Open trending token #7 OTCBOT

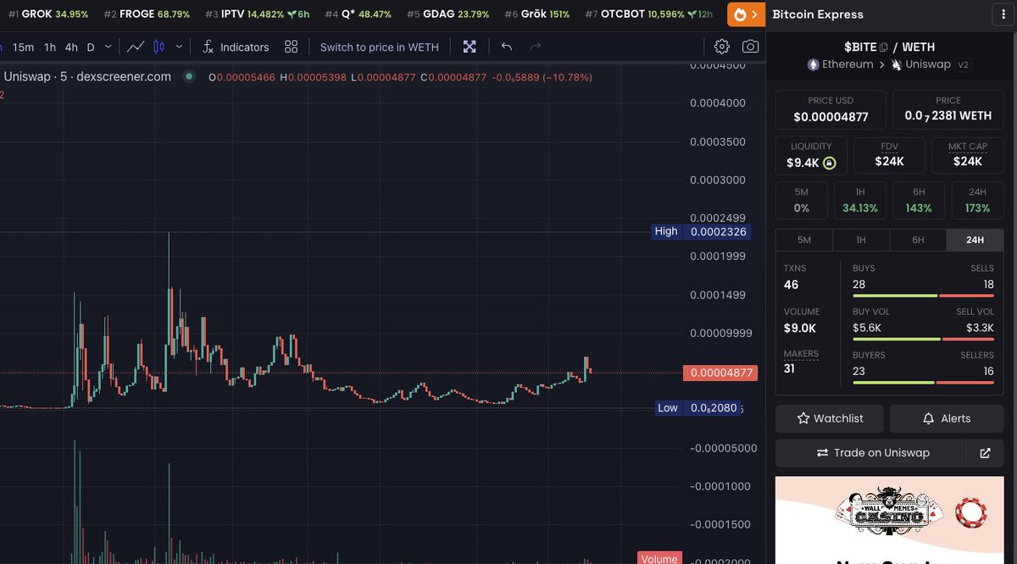click(649, 14)
